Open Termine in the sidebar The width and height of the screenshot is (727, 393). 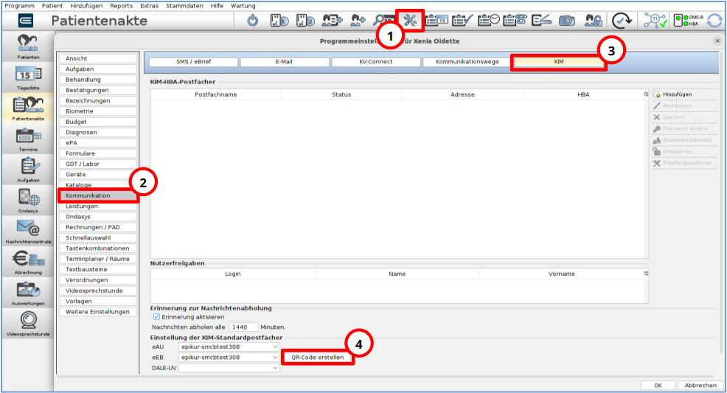pos(28,139)
